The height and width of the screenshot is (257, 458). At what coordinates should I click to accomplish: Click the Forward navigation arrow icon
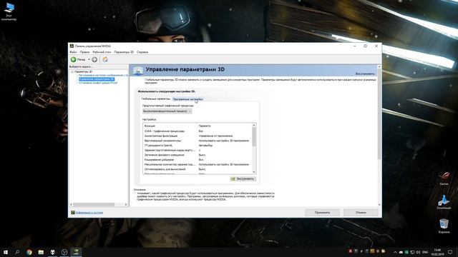(94, 59)
